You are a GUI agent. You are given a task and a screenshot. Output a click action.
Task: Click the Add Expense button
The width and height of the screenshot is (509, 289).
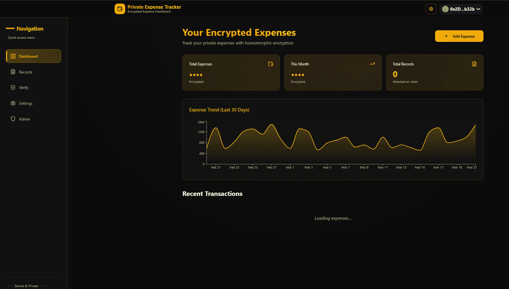pyautogui.click(x=459, y=36)
